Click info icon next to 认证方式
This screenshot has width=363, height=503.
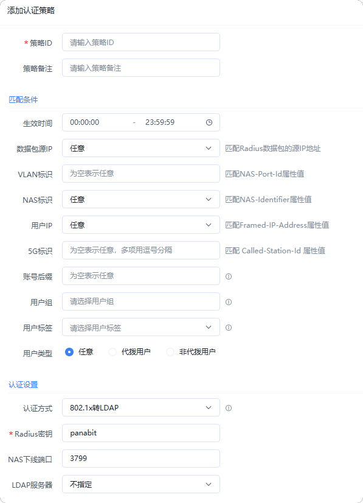pos(229,408)
